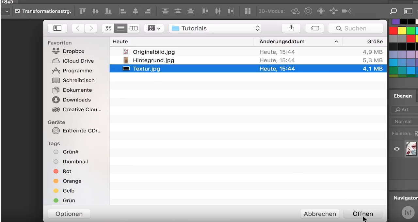Select file Hintegrund.jpg
This screenshot has height=222, width=418.
point(248,60)
